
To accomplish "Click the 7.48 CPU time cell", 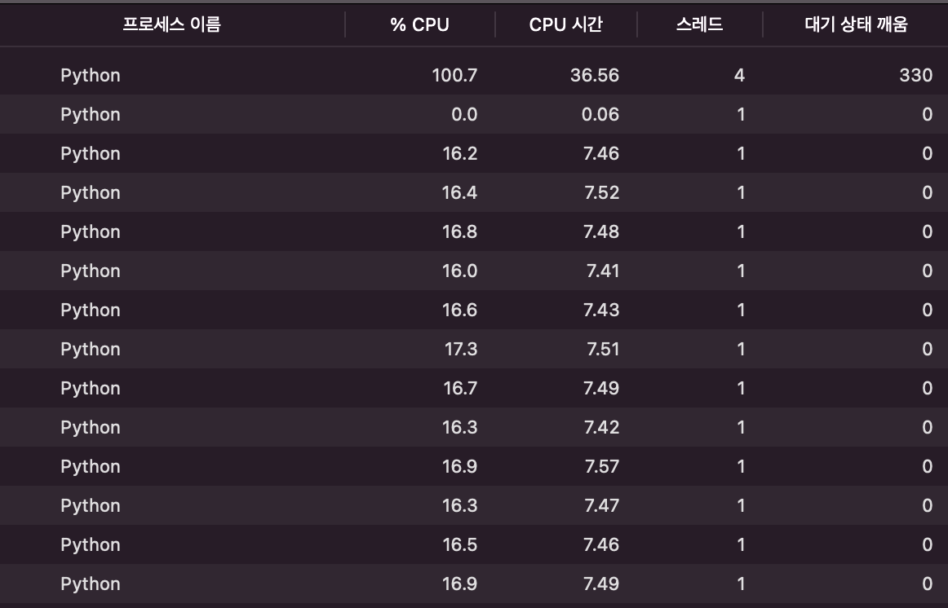I will [x=601, y=231].
